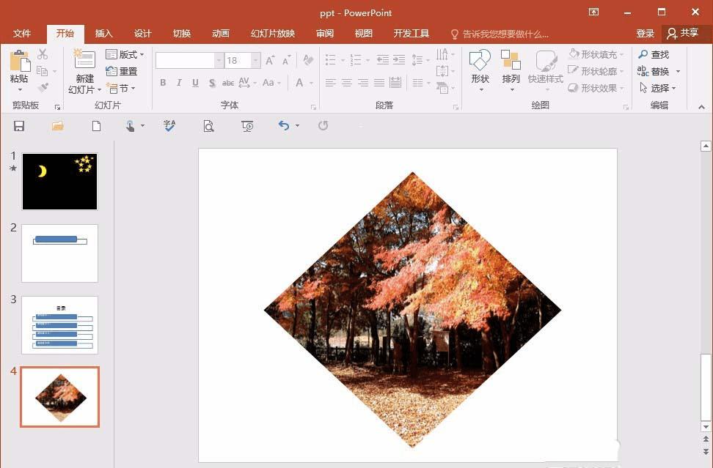Viewport: 713px width, 468px height.
Task: Open print preview icon
Action: coord(208,126)
